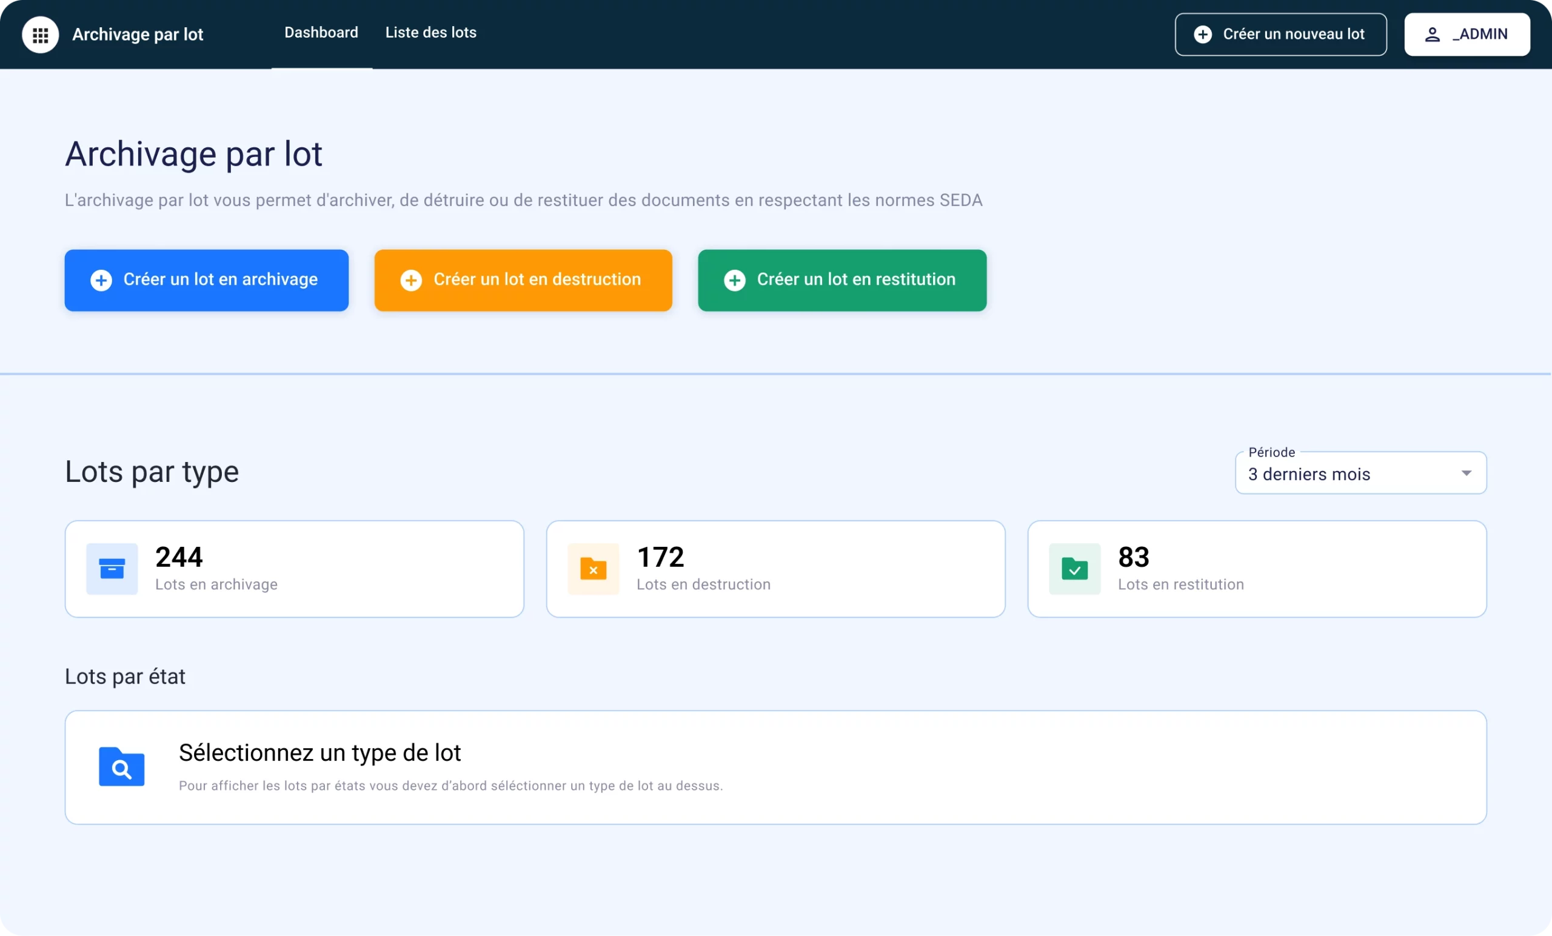Open the Liste des lots tab
This screenshot has width=1552, height=936.
[431, 33]
